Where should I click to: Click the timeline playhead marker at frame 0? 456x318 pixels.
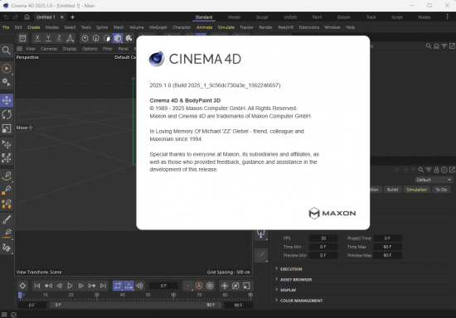pyautogui.click(x=20, y=295)
